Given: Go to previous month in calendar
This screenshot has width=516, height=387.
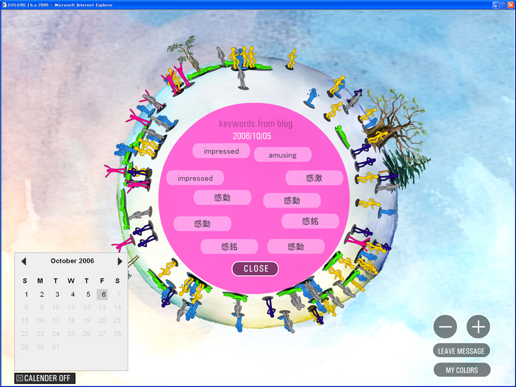Looking at the screenshot, I should pyautogui.click(x=24, y=261).
